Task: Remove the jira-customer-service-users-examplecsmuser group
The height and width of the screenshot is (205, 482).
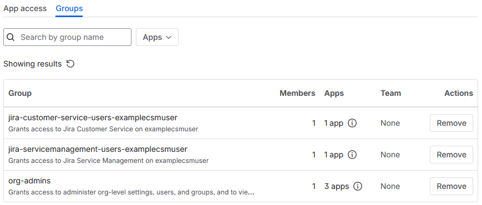Action: 451,123
